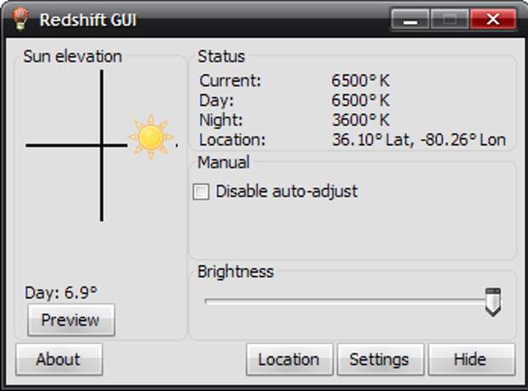Click the Disable auto-adjust label text
Image resolution: width=528 pixels, height=391 pixels.
pos(286,192)
